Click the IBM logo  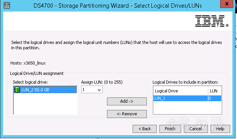pyautogui.click(x=212, y=21)
